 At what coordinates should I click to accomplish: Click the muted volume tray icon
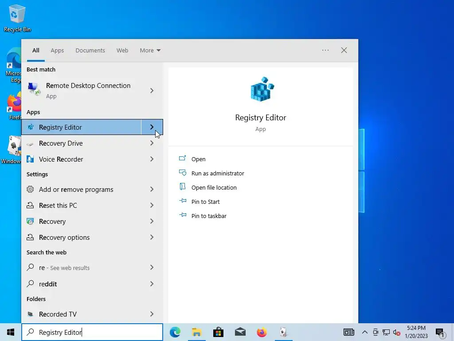397,332
